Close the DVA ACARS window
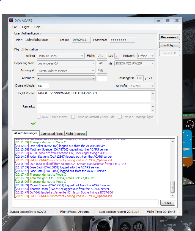 pos(177,21)
